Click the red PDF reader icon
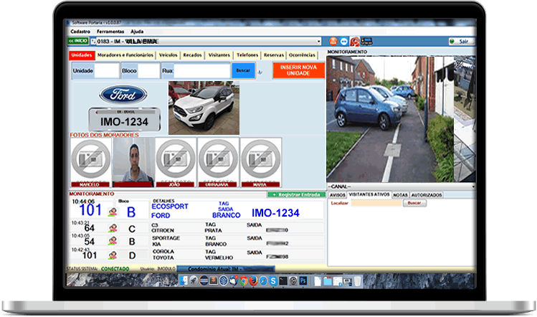Viewport: 537px width, 317px height. [354, 42]
